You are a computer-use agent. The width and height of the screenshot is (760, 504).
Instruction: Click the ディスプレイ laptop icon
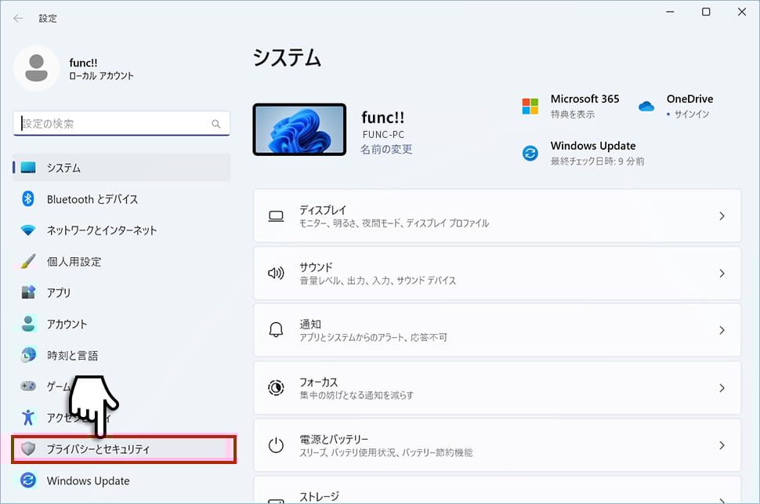click(x=277, y=216)
